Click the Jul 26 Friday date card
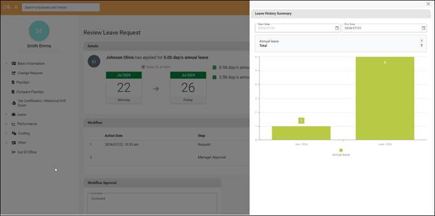 click(x=188, y=87)
